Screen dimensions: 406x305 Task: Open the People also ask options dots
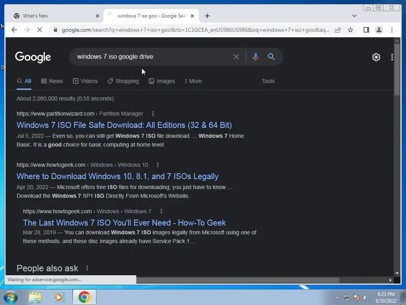[x=87, y=268]
